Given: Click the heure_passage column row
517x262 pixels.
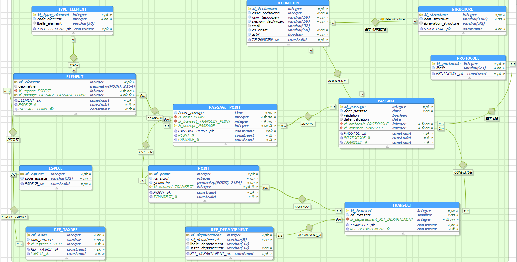Looking at the screenshot, I should [x=225, y=113].
